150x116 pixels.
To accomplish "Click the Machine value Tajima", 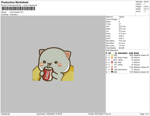I will point(121,17).
